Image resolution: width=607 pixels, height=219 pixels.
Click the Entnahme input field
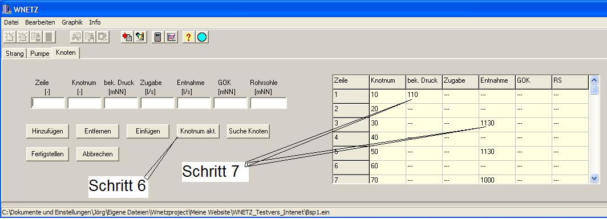pyautogui.click(x=193, y=103)
